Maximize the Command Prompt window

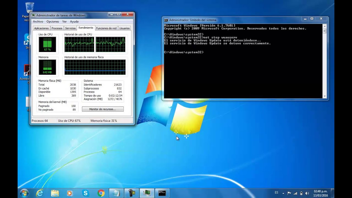(312, 19)
